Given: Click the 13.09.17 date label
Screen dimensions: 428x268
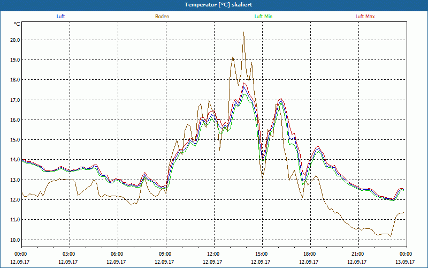Looking at the screenshot, I should click(406, 262).
